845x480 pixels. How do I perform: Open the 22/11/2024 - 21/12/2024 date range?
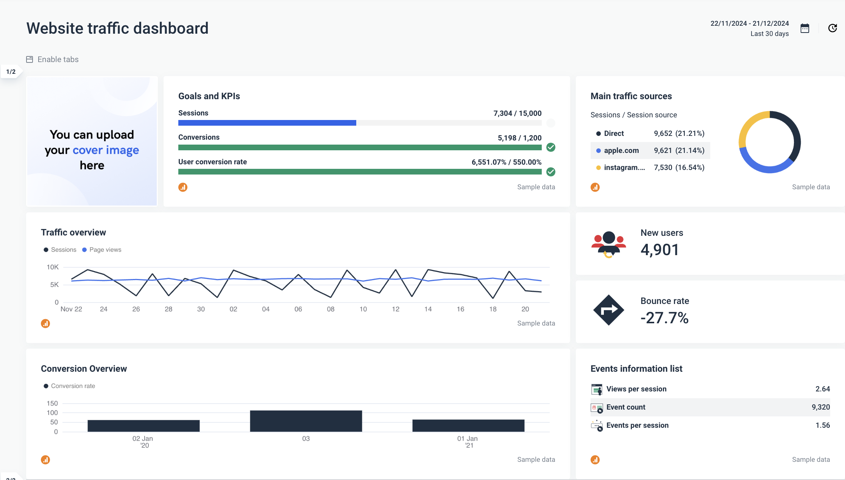(750, 23)
